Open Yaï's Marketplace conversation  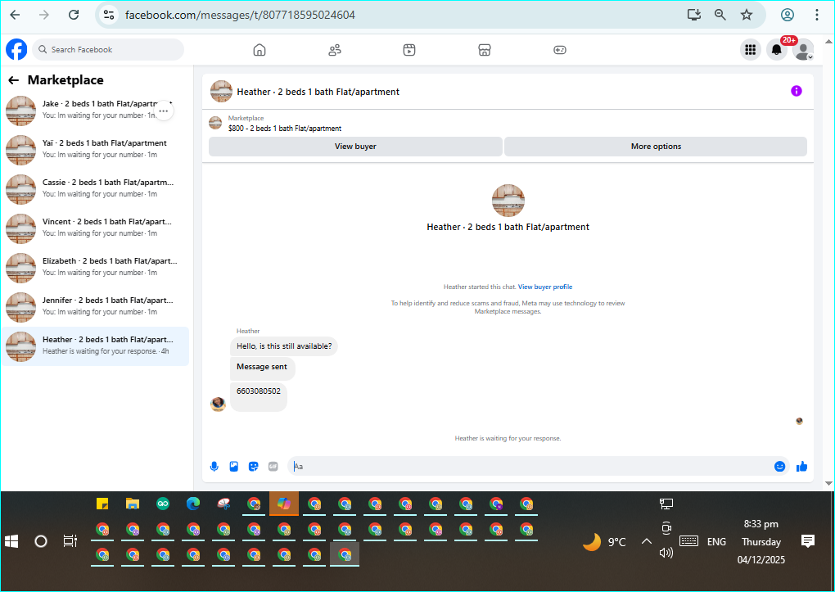[96, 149]
